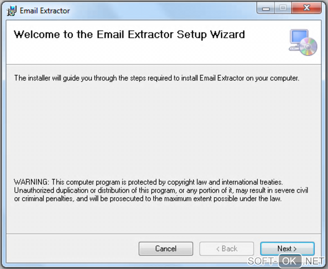Image resolution: width=328 pixels, height=269 pixels.
Task: Click the disabled Back button
Action: point(226,249)
